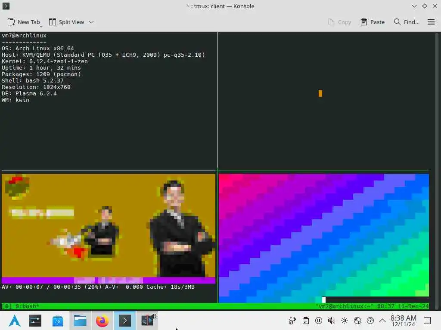Viewport: 441px width, 330px height.
Task: Toggle the muted audio volume tray icon
Action: pos(332,321)
